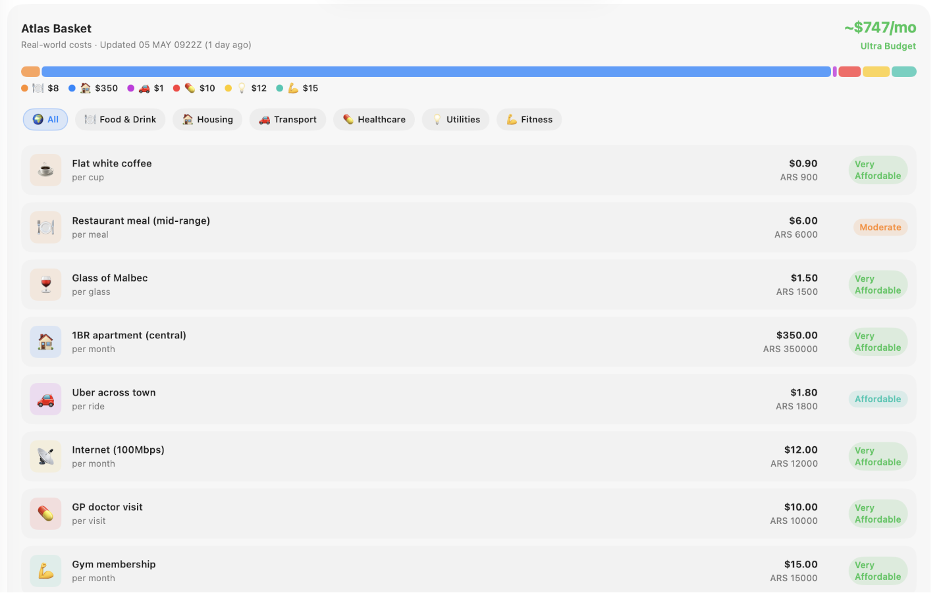Click the yellow utilities segment of cost bar
943x595 pixels.
click(x=876, y=72)
